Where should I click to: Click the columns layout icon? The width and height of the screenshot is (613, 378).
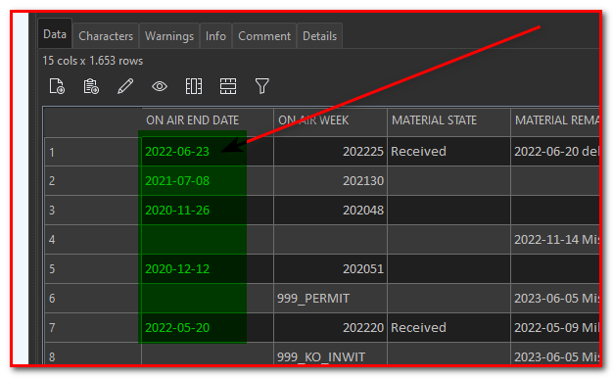[x=194, y=86]
